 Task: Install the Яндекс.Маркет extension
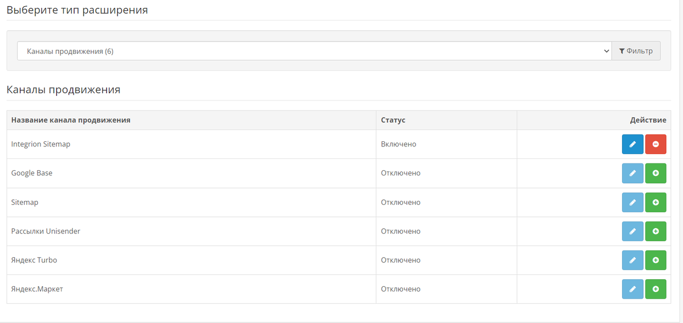tap(656, 289)
